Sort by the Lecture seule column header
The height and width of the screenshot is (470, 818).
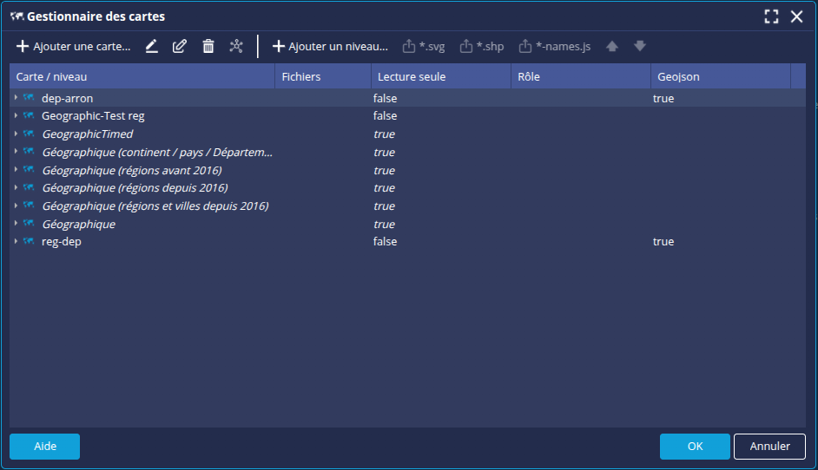point(412,77)
